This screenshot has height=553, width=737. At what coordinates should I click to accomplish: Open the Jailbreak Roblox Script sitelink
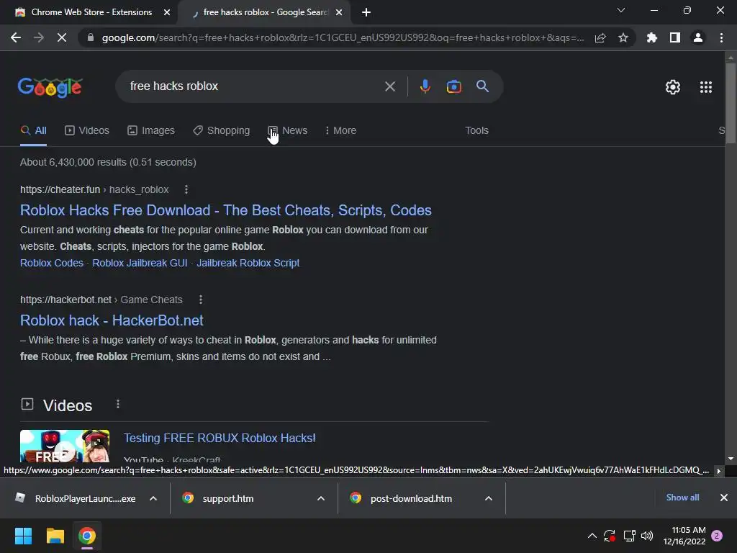[248, 263]
